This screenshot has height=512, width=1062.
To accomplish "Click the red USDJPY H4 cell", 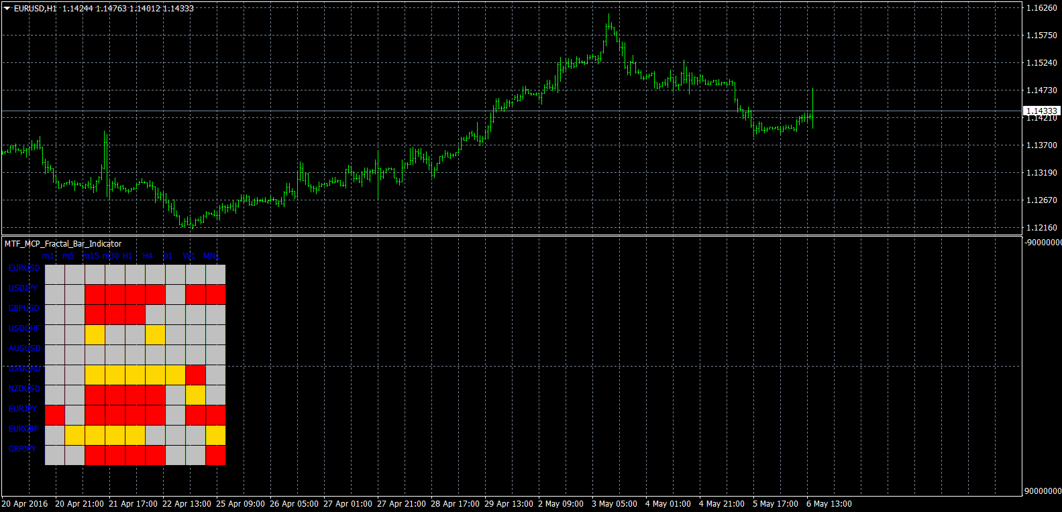I will [x=156, y=294].
